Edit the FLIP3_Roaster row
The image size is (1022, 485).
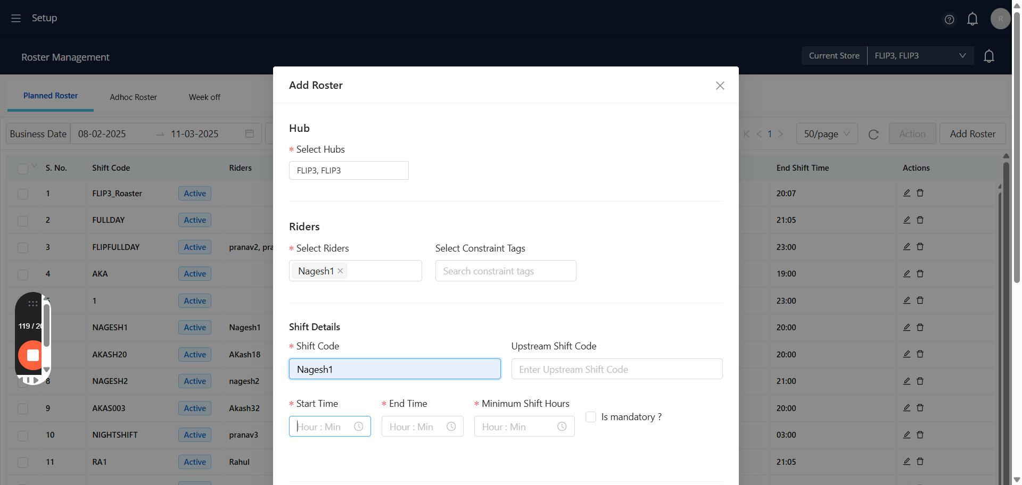click(906, 193)
